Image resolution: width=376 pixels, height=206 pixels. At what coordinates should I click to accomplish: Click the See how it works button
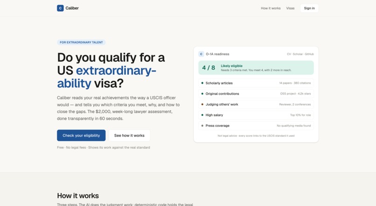pyautogui.click(x=129, y=135)
